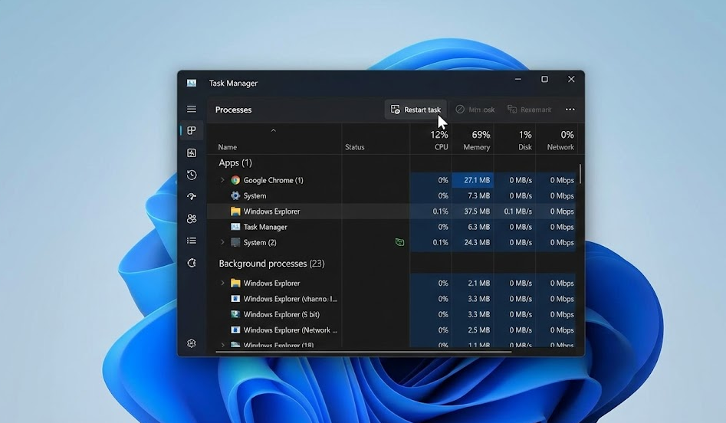Click the green status icon on System (2)
The height and width of the screenshot is (423, 726).
point(399,242)
